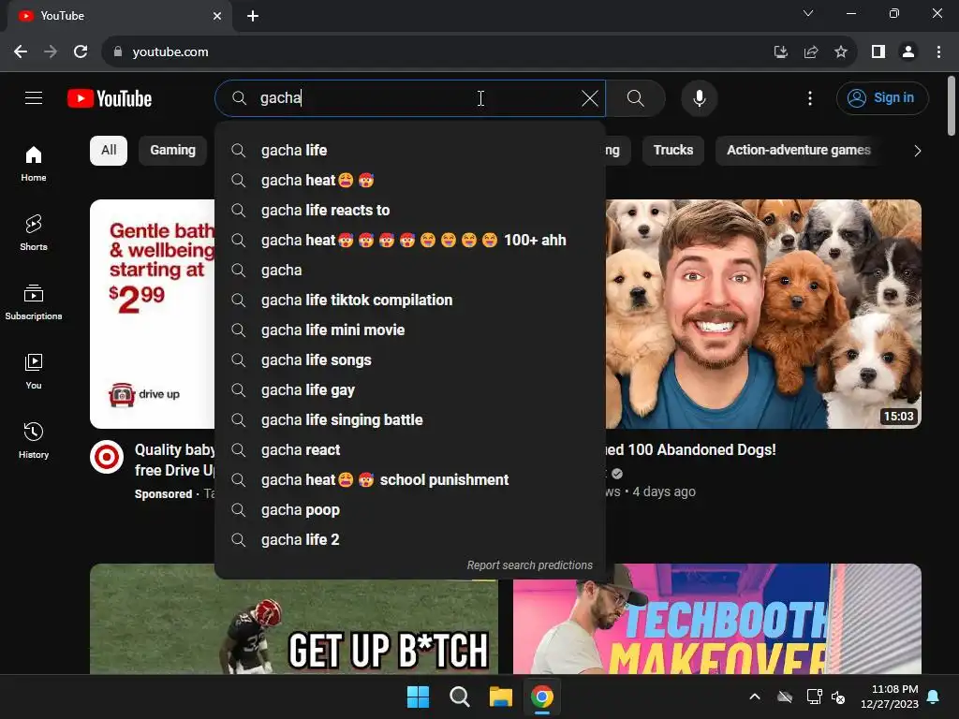Click Report search predictions link
The width and height of the screenshot is (959, 719).
tap(530, 565)
